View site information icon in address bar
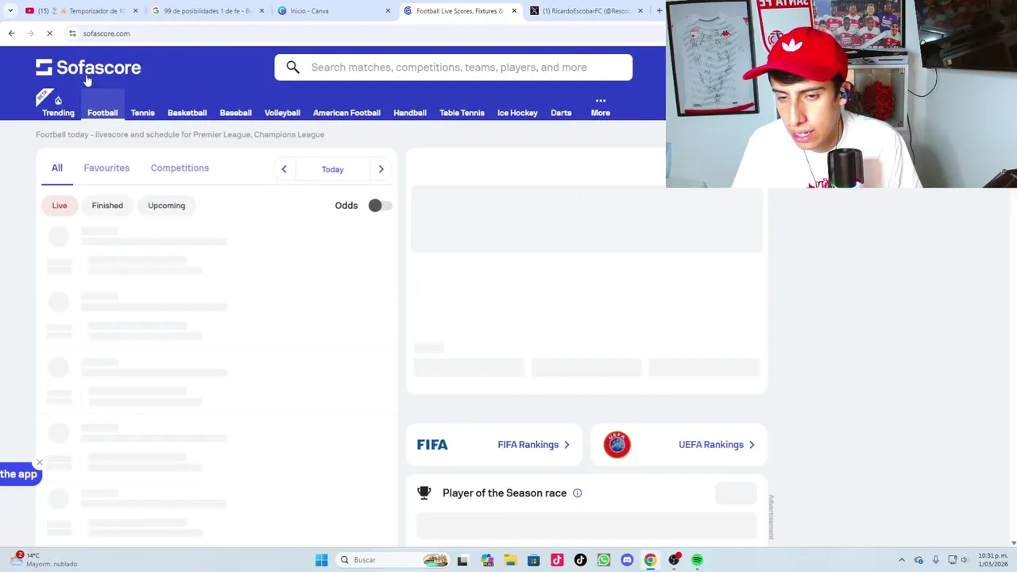 pyautogui.click(x=72, y=33)
